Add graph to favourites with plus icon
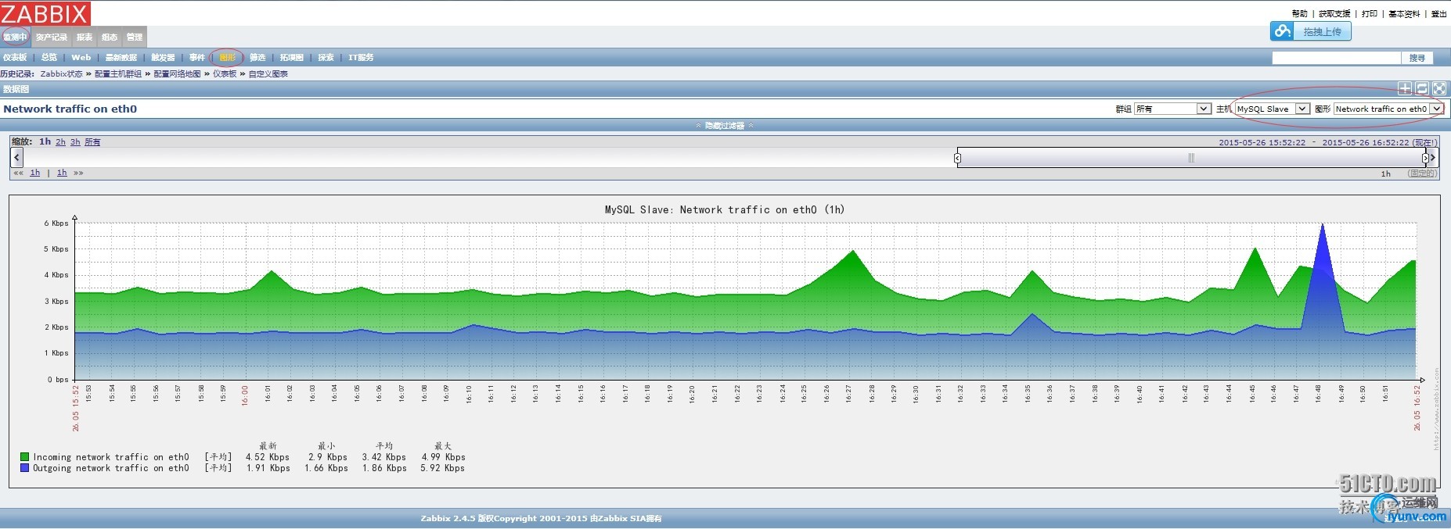 point(1406,89)
